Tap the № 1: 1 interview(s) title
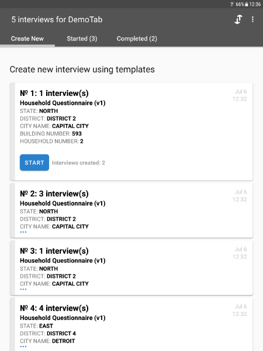Viewport: 263px width, 351px height. pos(54,93)
